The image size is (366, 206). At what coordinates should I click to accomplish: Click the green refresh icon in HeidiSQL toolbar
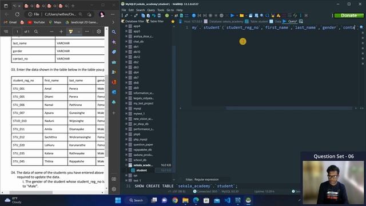[x=167, y=15]
